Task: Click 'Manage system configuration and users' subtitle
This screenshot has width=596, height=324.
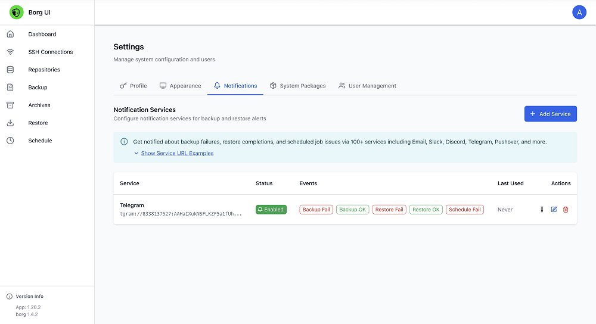Action: [164, 60]
